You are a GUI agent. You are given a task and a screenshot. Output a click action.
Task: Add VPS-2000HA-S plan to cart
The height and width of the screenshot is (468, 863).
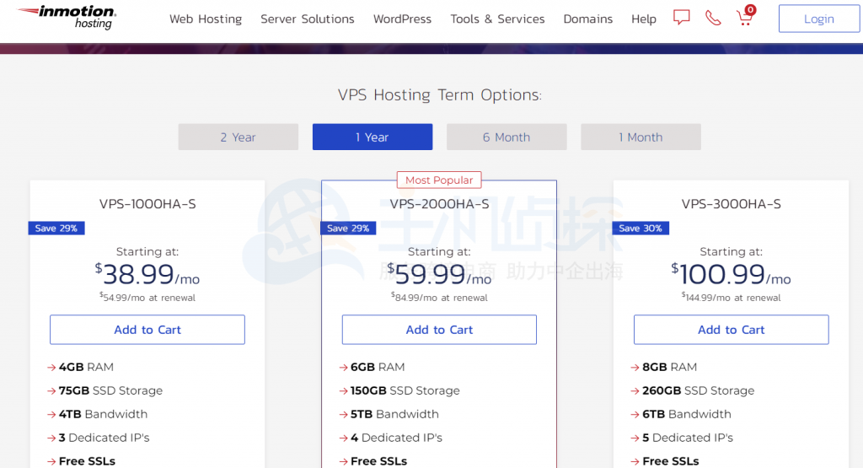tap(439, 329)
